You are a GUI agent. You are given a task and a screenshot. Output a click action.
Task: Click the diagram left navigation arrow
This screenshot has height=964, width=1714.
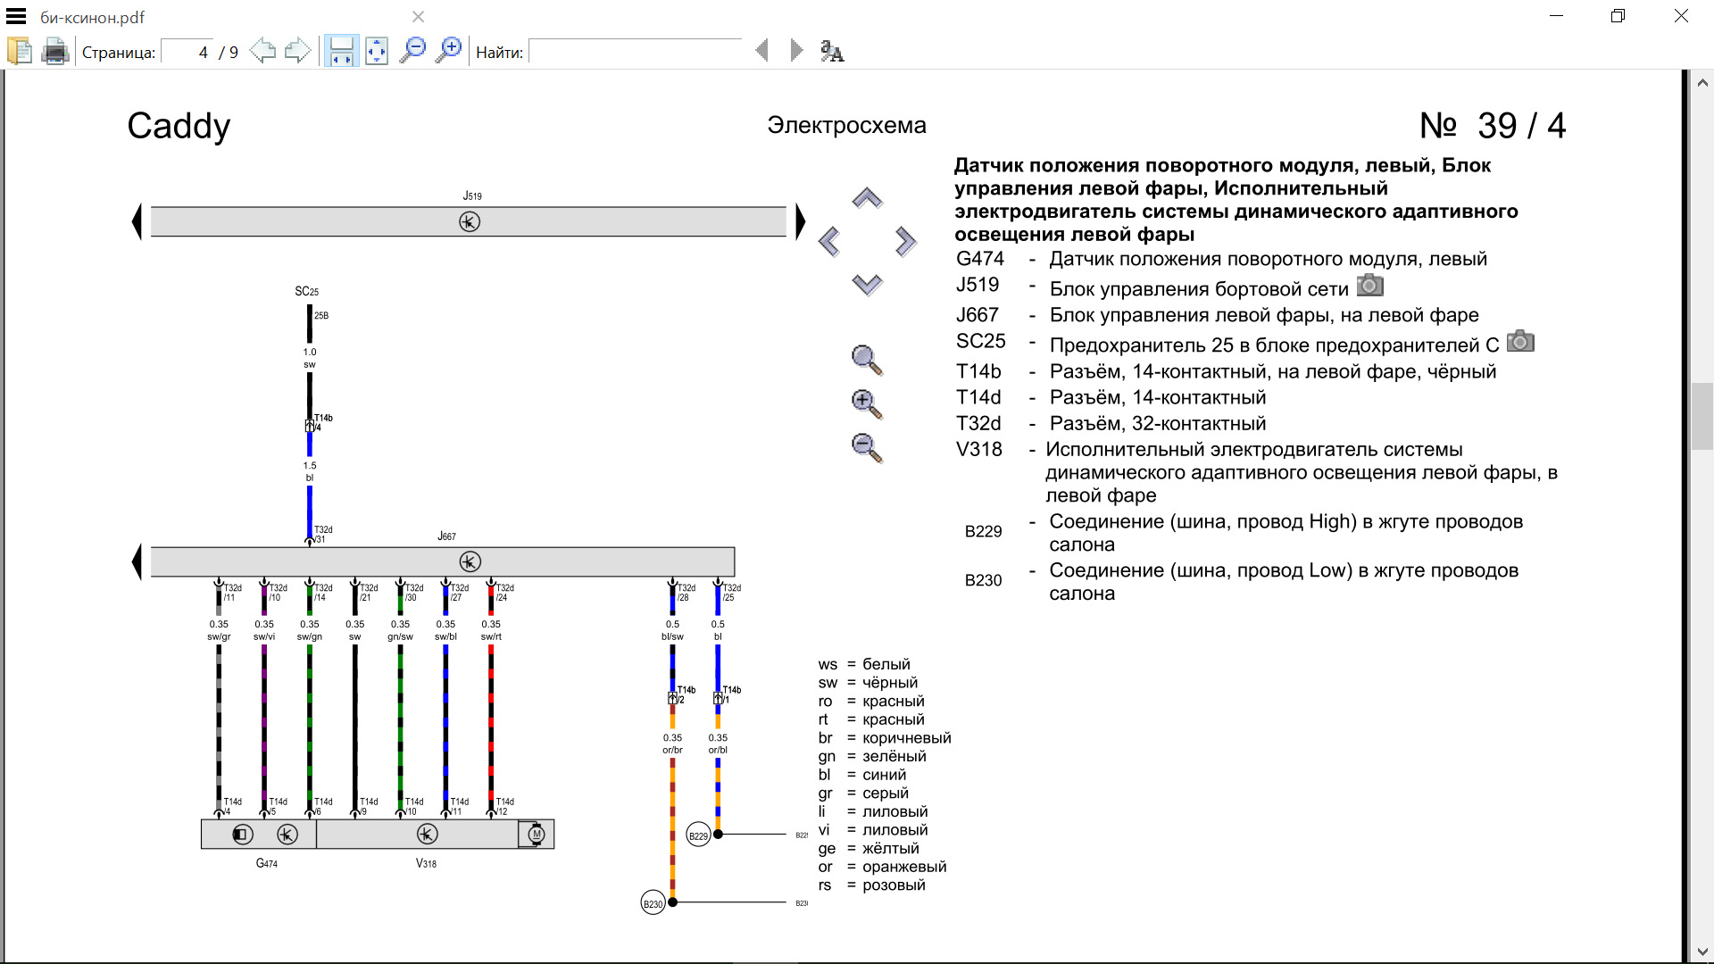coord(829,241)
